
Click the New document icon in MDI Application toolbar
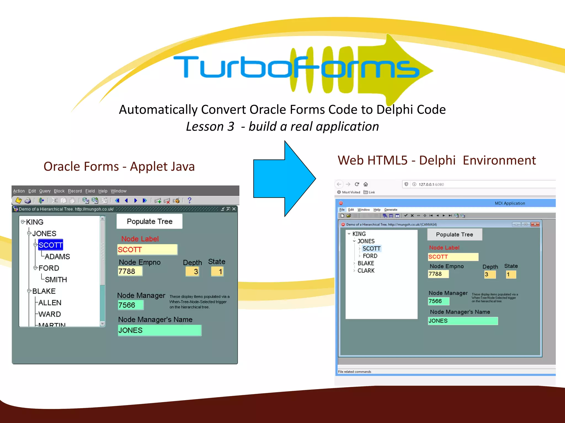click(342, 216)
